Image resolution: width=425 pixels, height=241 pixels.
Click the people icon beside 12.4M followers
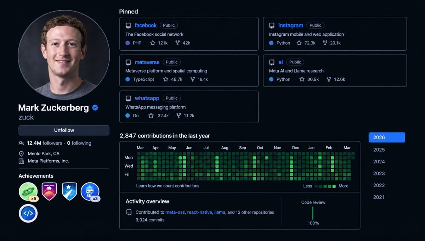click(x=21, y=143)
